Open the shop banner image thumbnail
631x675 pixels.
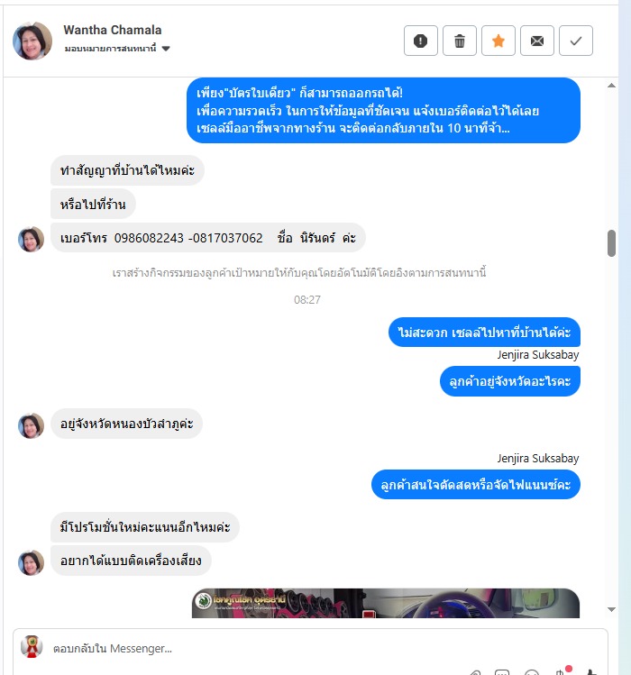point(386,603)
